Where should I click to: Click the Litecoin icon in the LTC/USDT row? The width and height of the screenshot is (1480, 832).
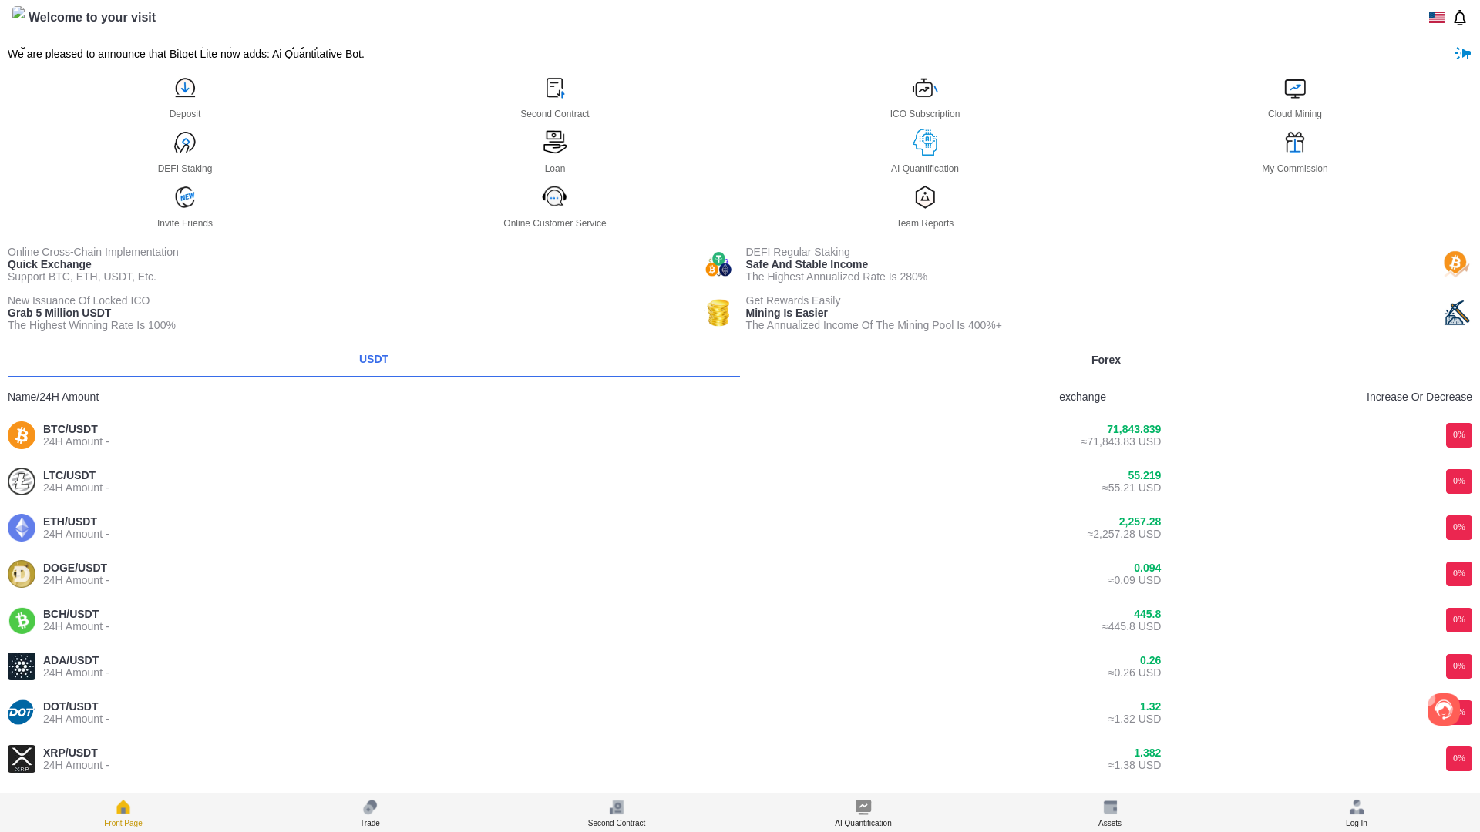tap(22, 481)
